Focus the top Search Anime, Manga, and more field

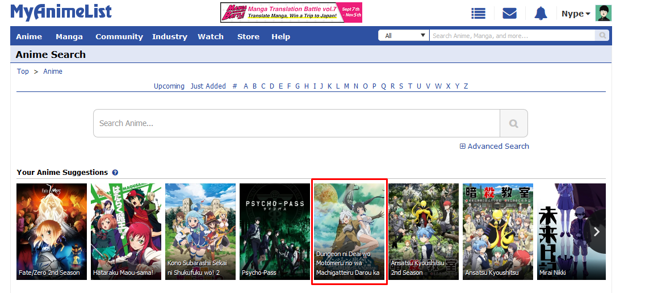tap(512, 36)
